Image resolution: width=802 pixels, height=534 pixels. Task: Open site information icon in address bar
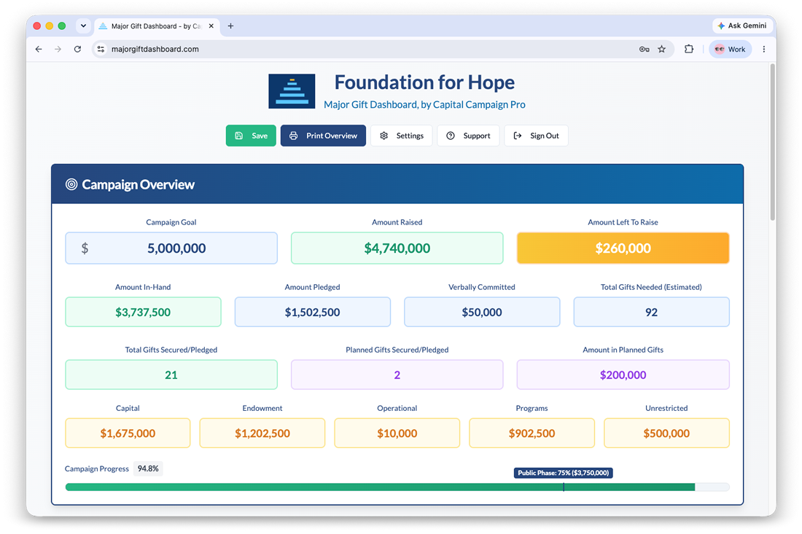pos(101,49)
